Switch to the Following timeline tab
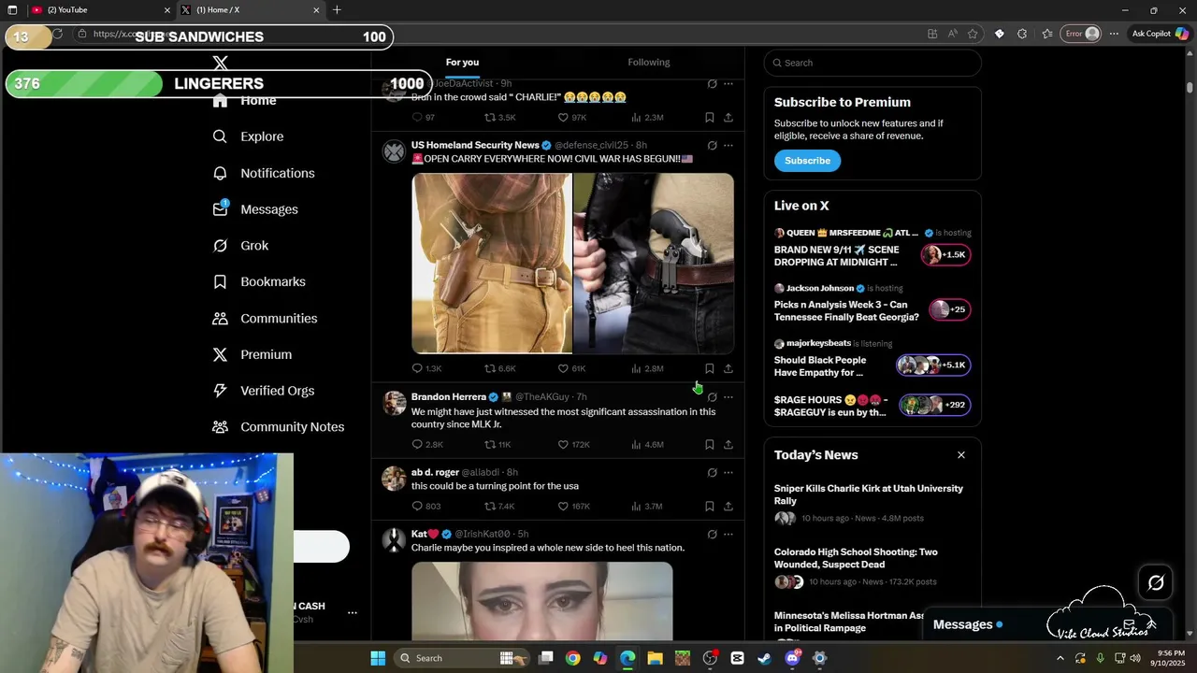1197x673 pixels. [x=649, y=63]
